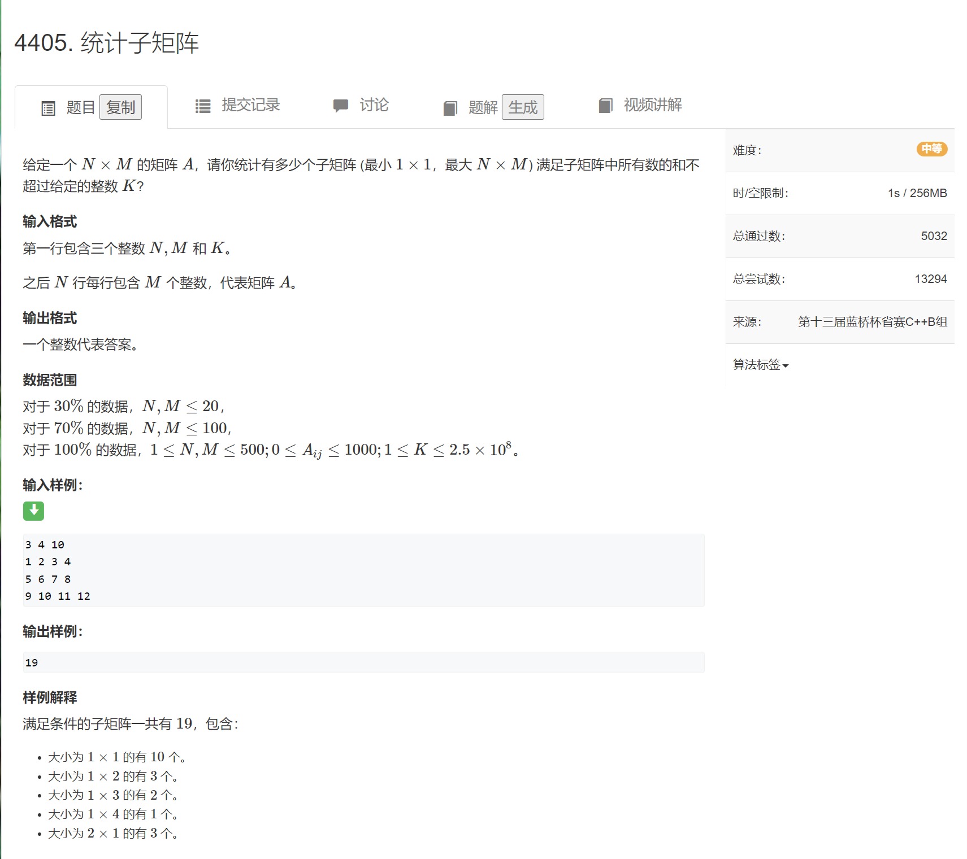Click the 时/空限制 label

coord(761,193)
